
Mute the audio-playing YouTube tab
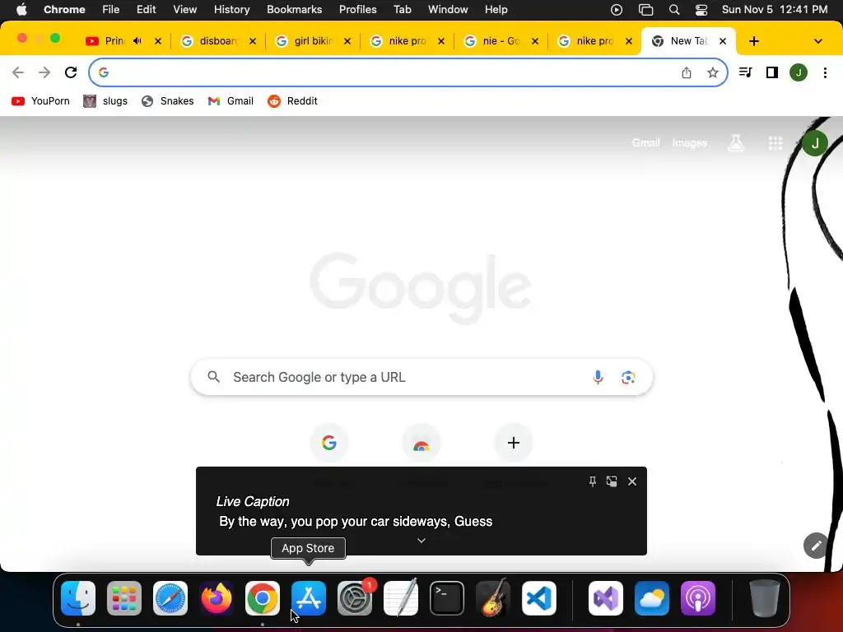tap(137, 41)
